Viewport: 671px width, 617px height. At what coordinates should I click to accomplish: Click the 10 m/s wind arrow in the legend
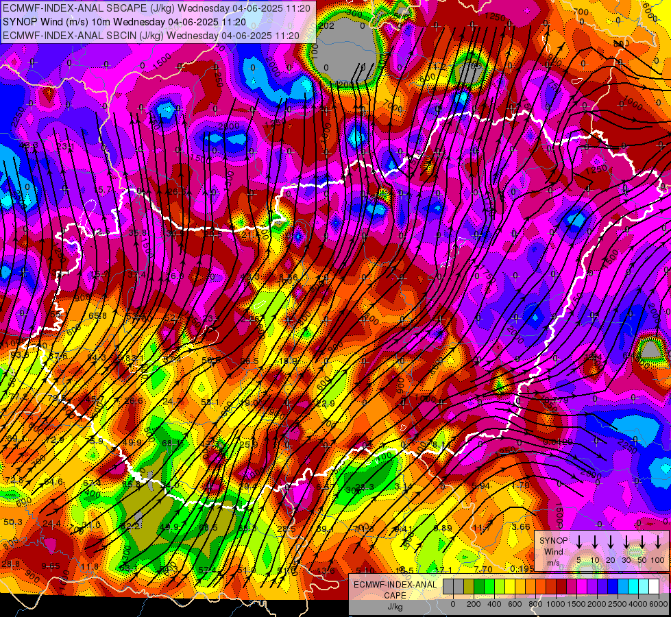(595, 542)
